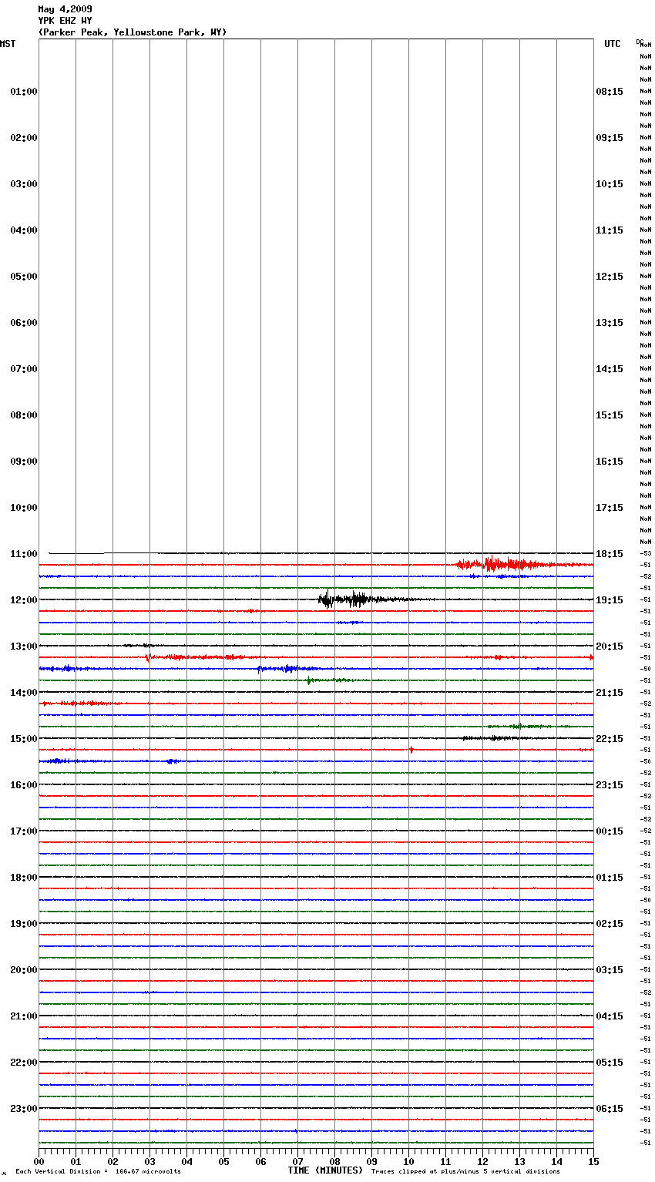655x1182 pixels.
Task: Click the '04:15' UTC time label
Action: (610, 1016)
